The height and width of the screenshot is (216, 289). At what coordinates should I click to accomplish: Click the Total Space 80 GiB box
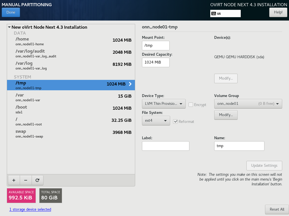51,196
